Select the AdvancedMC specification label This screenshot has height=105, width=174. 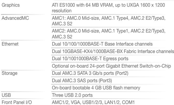tap(15, 18)
